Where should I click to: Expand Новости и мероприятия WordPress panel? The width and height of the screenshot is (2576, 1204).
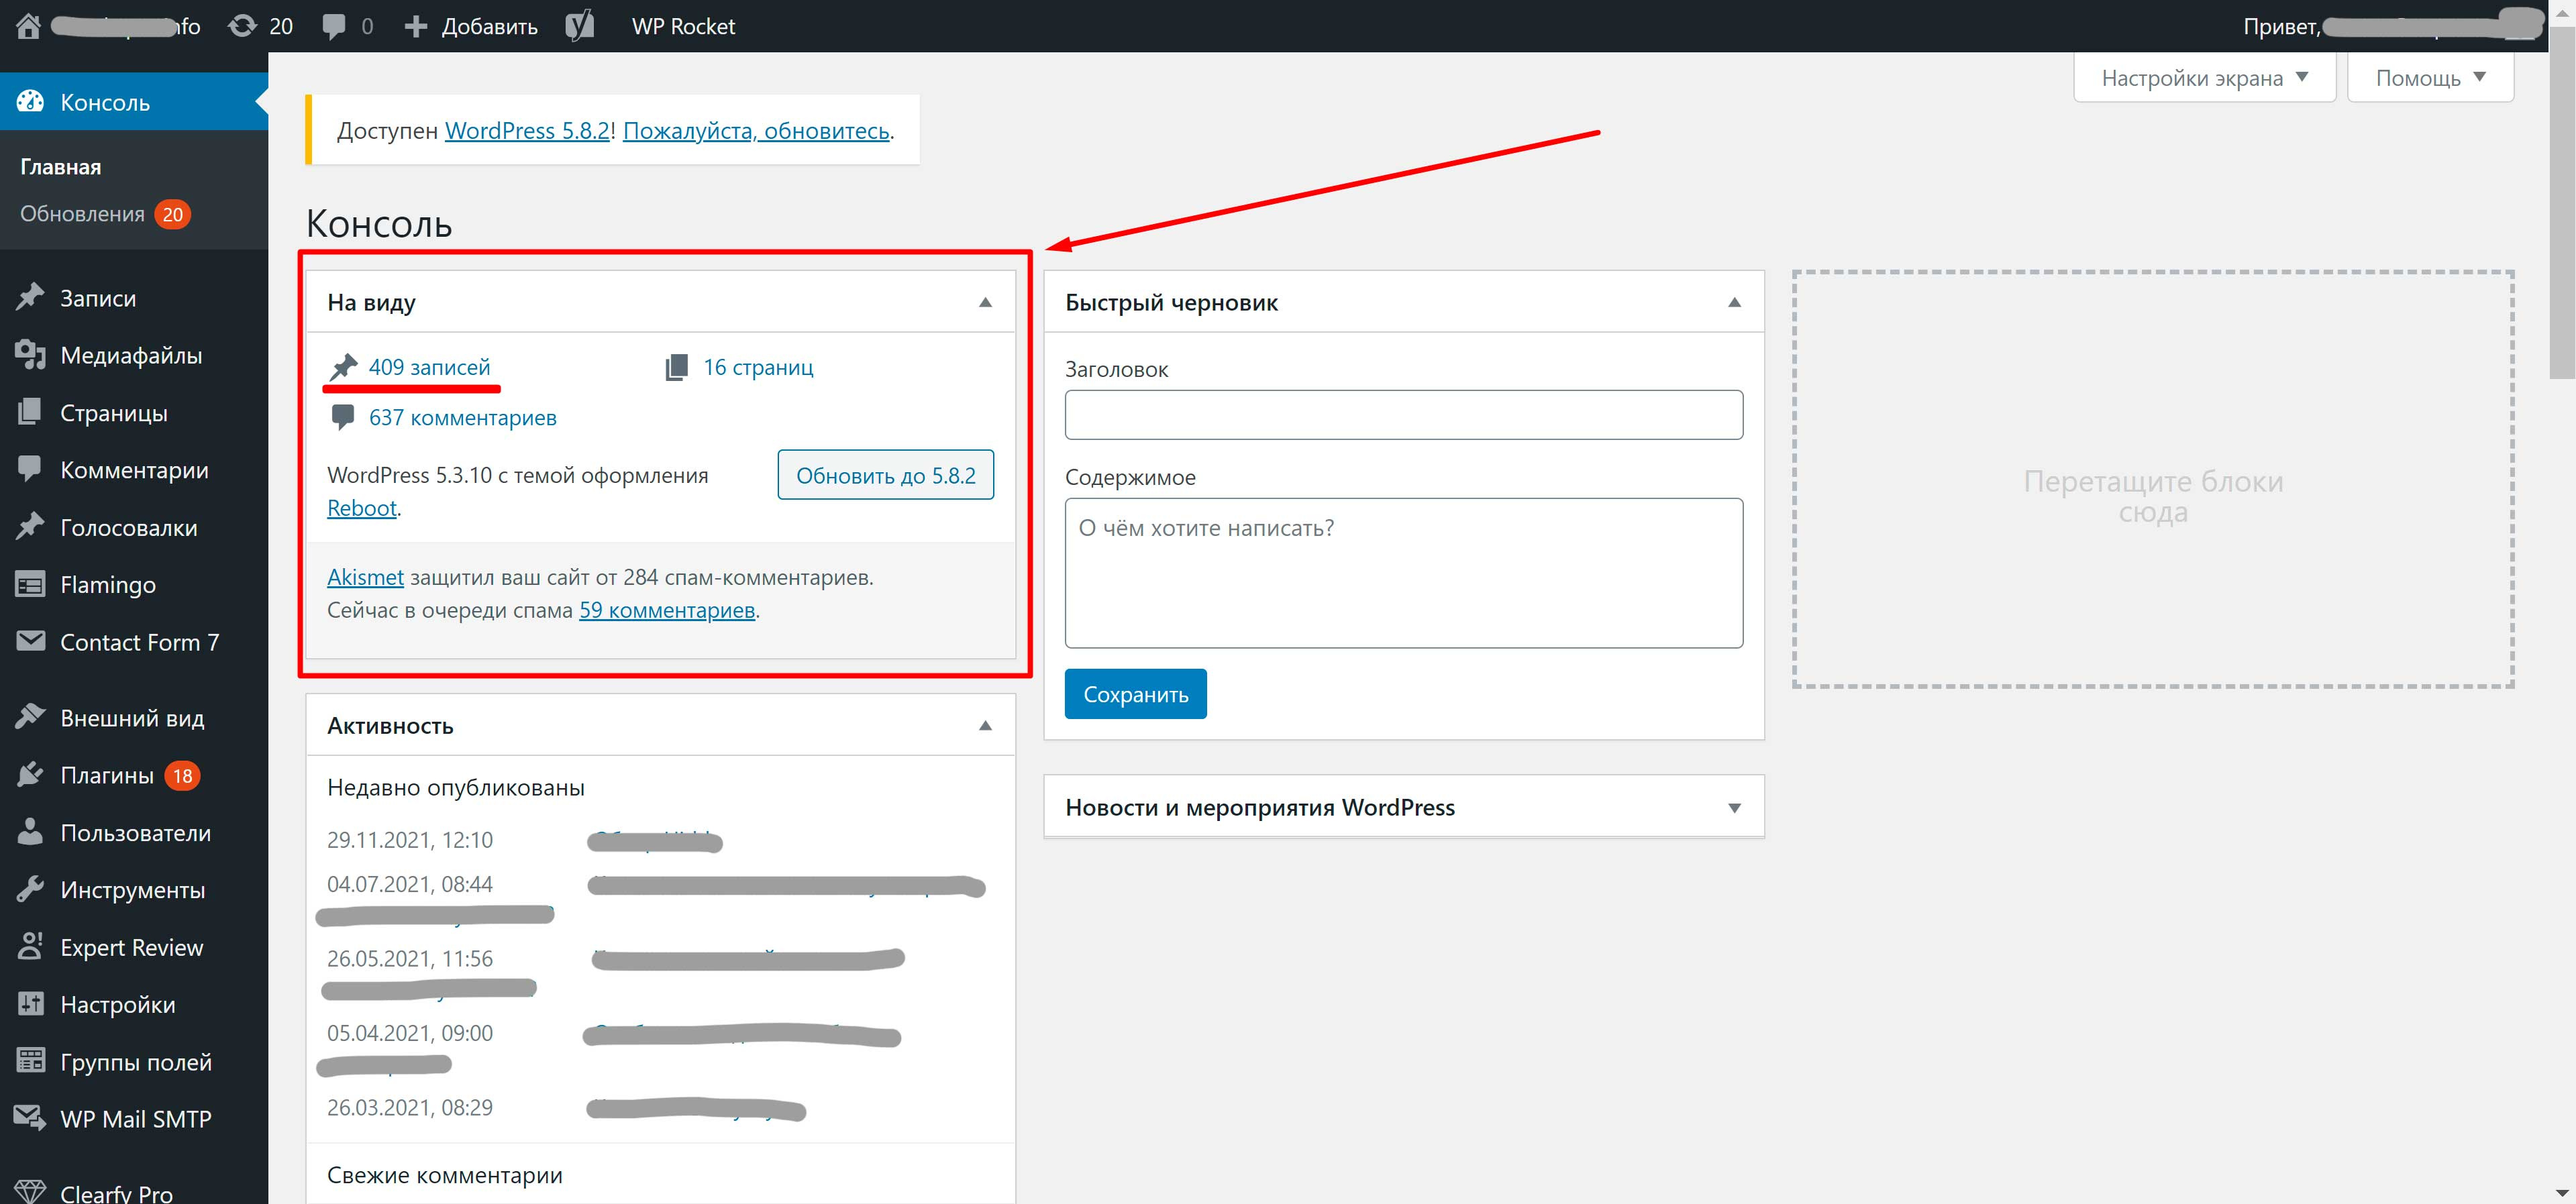pyautogui.click(x=1734, y=808)
